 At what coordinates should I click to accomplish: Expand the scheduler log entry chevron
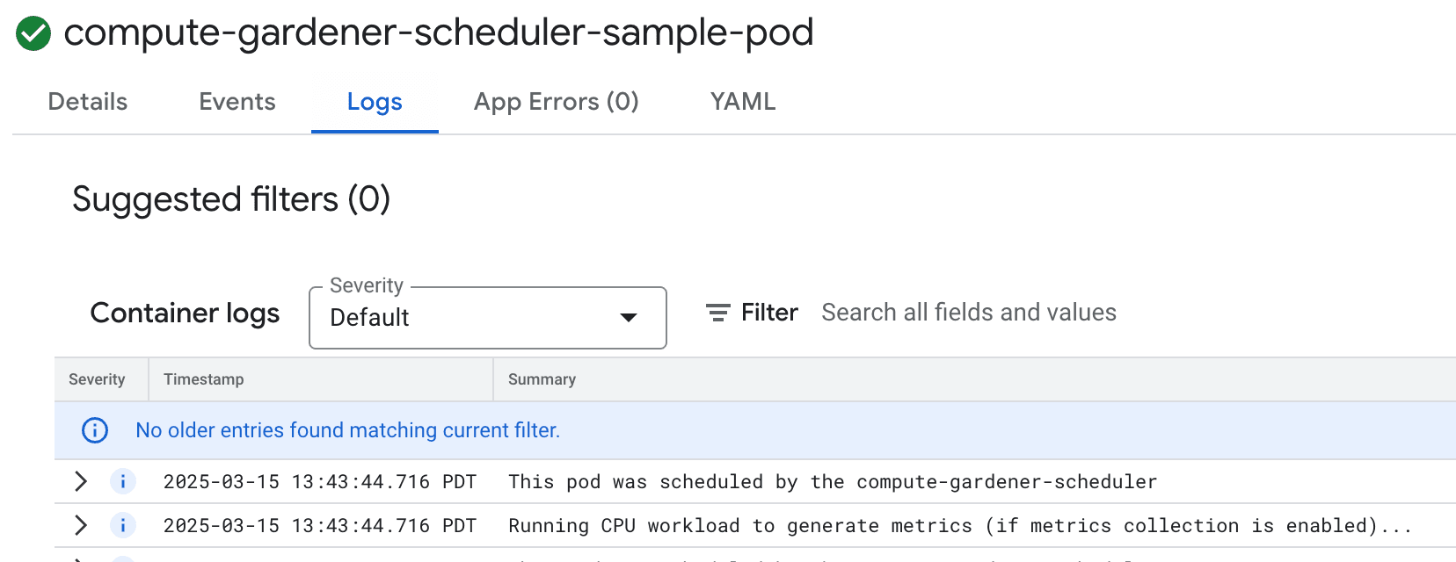click(x=80, y=481)
